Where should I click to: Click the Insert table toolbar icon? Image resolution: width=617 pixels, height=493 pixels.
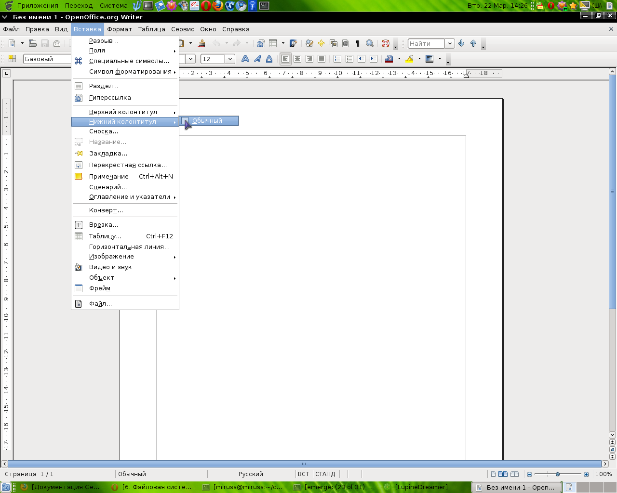[273, 43]
